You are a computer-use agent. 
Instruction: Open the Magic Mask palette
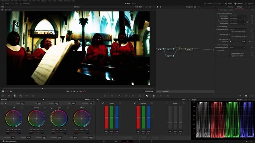tap(140, 96)
